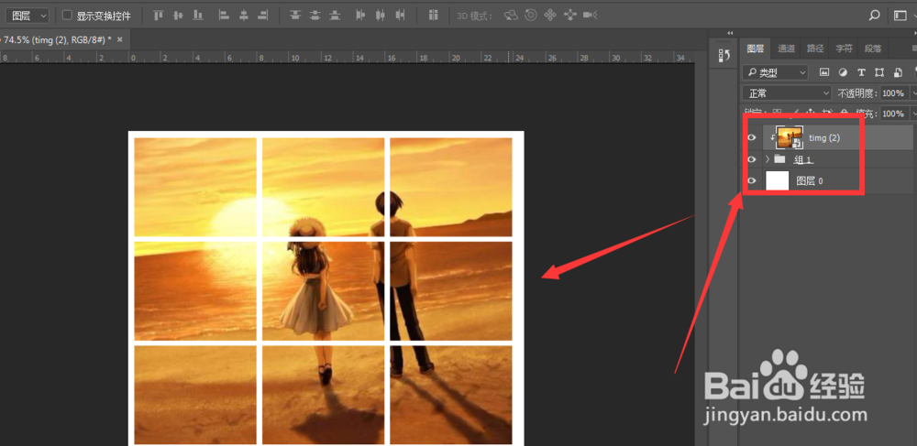The height and width of the screenshot is (446, 917).
Task: Switch to the 通道 tab
Action: 786,49
